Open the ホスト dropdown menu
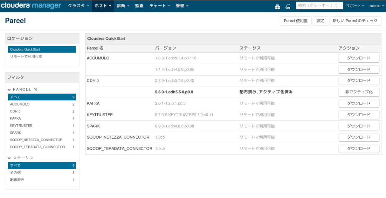Image resolution: width=386 pixels, height=198 pixels. click(103, 6)
